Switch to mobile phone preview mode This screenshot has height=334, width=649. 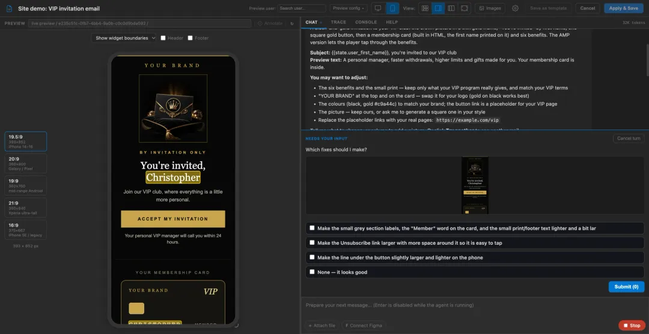point(392,8)
